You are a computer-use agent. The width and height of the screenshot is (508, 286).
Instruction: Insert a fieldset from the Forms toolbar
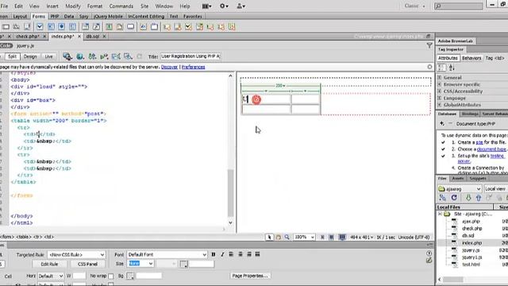click(154, 26)
